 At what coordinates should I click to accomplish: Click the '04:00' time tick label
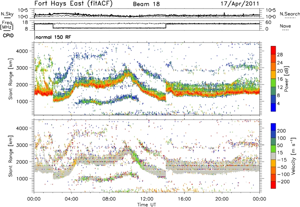(71, 199)
